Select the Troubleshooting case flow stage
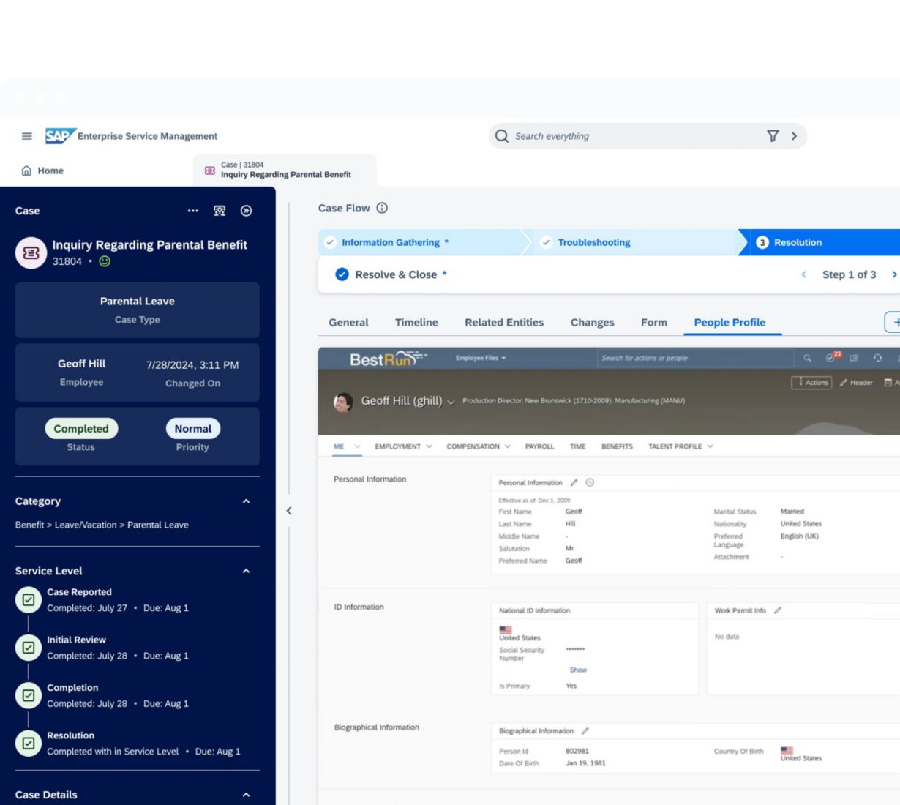The width and height of the screenshot is (900, 805). 593,242
